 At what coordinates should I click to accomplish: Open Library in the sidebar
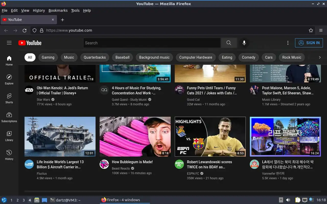[9, 136]
